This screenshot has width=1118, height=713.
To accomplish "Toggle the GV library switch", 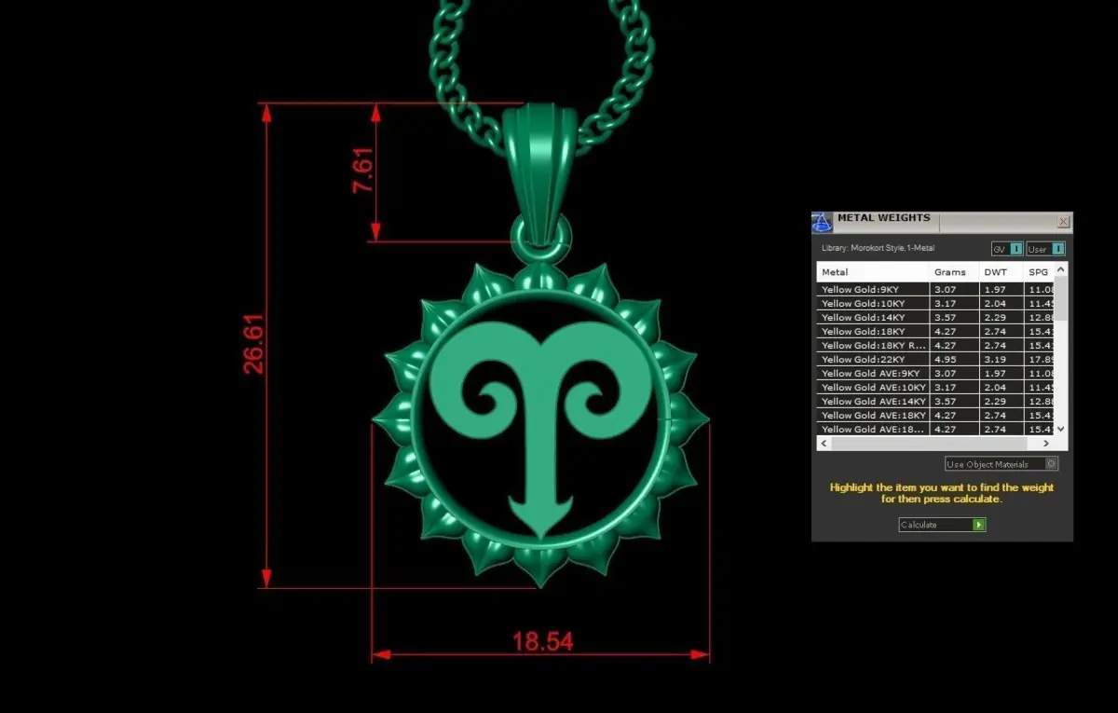I will point(1007,249).
